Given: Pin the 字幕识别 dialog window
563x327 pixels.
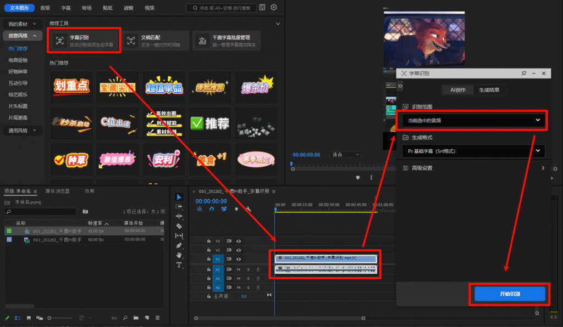Looking at the screenshot, I should tap(523, 73).
